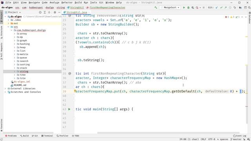Open Project Structure icon in toolbar

(240, 7)
